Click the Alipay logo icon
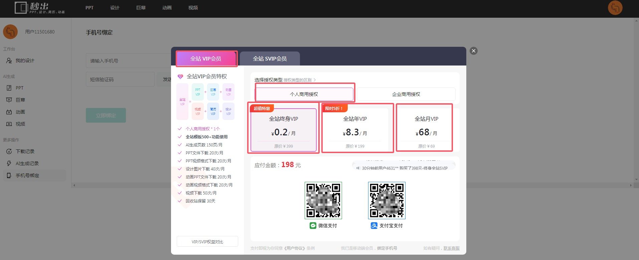Screen dimensions: 639x260 [x=374, y=226]
